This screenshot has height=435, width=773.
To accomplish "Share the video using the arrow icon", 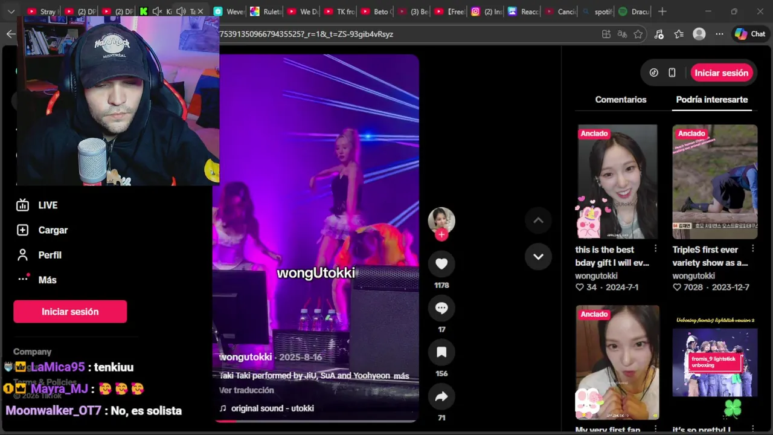I will click(441, 396).
